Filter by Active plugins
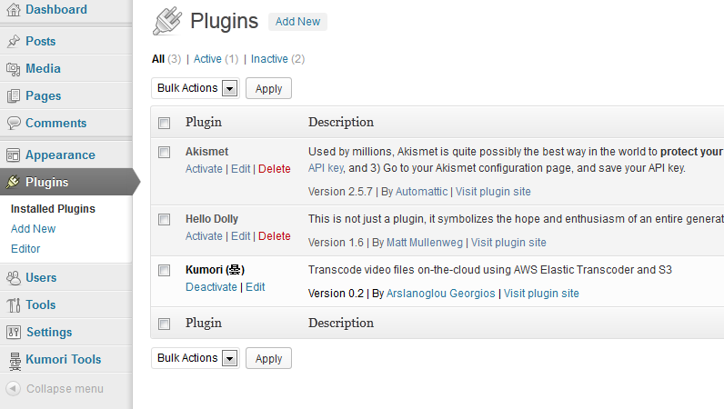724x409 pixels. pos(207,59)
